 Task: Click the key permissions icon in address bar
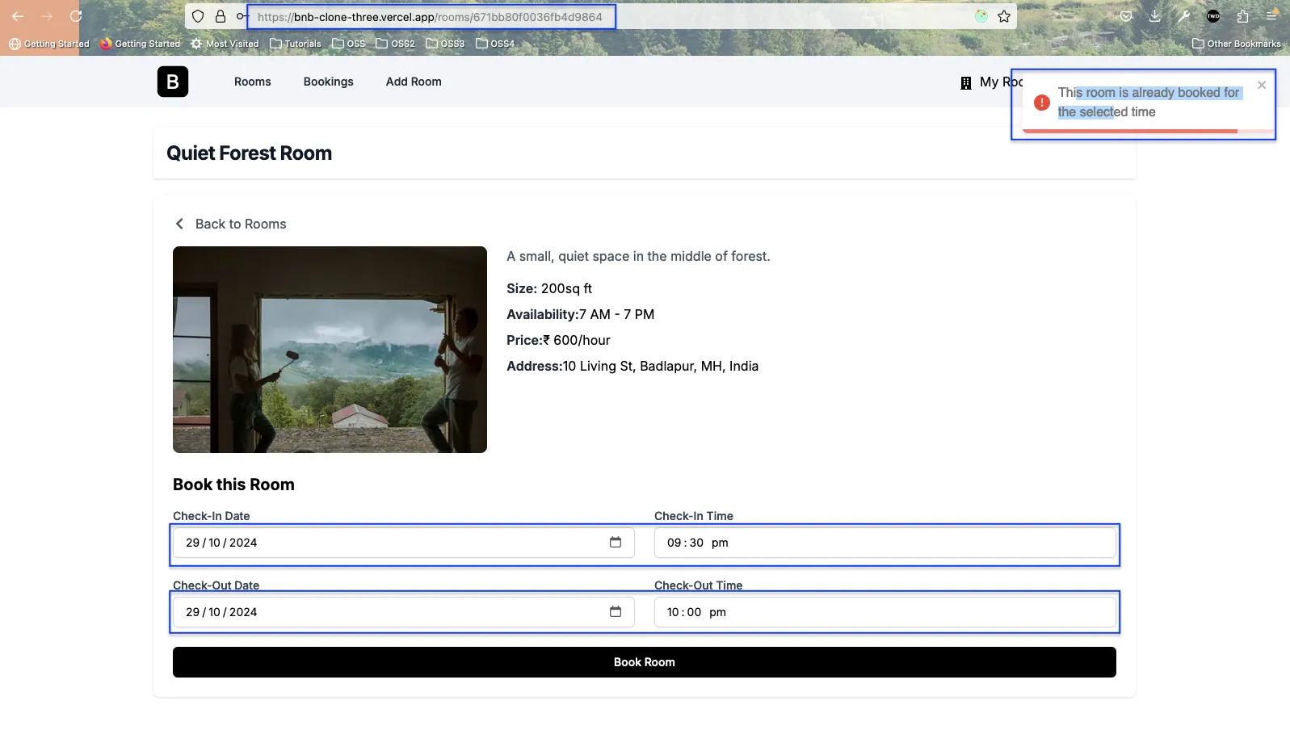coord(242,16)
